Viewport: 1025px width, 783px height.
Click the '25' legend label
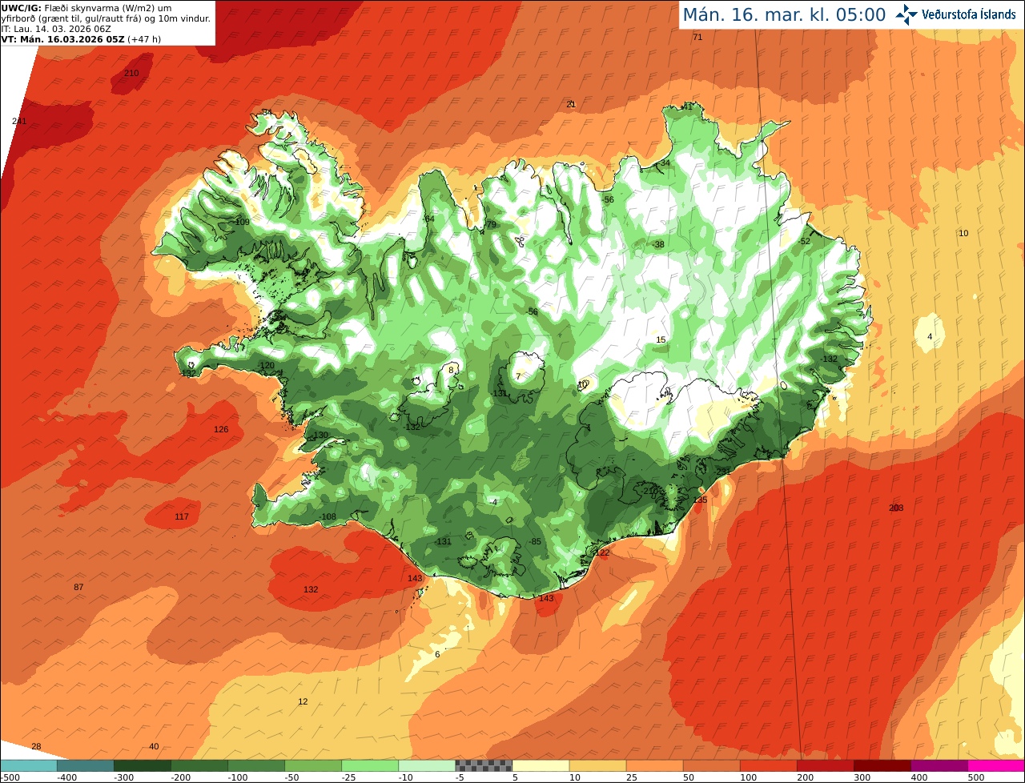631,777
